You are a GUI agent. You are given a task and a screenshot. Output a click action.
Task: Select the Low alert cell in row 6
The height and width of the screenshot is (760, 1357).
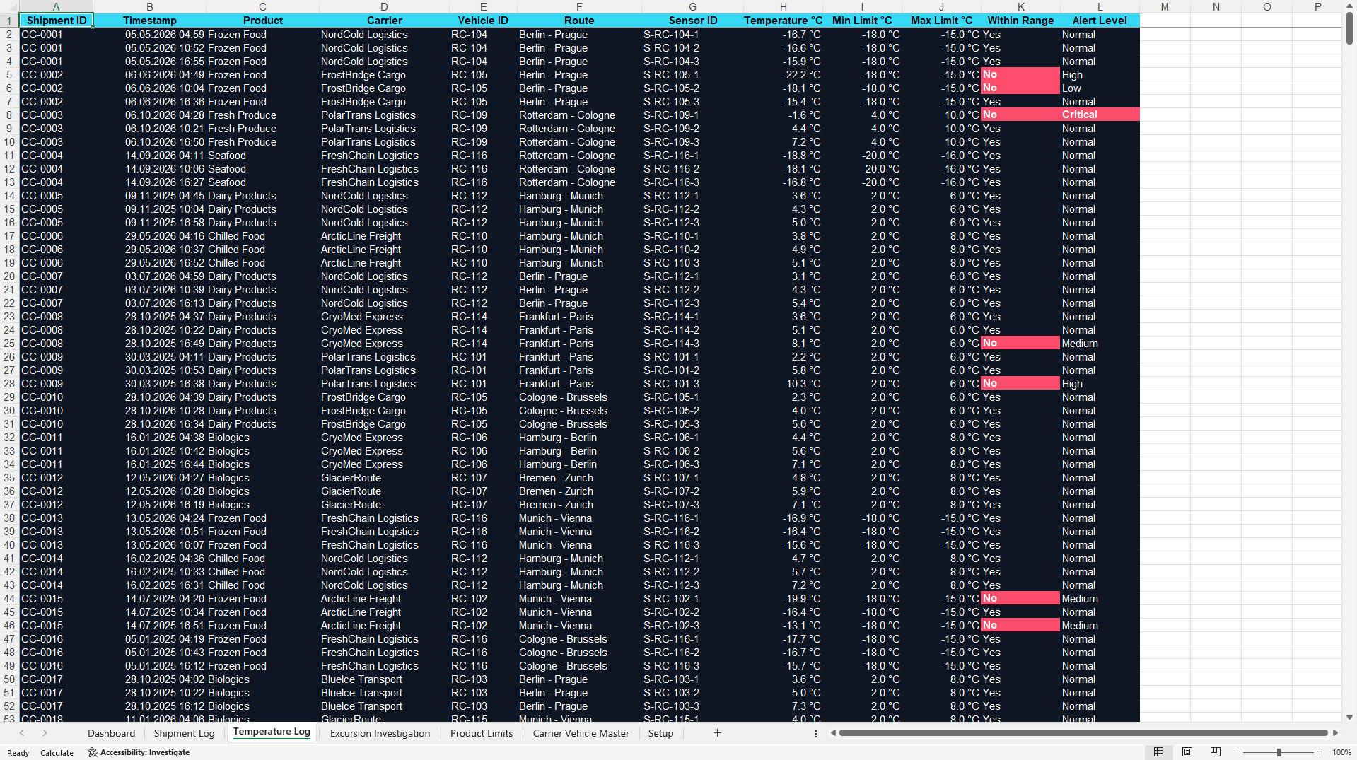coord(1100,88)
